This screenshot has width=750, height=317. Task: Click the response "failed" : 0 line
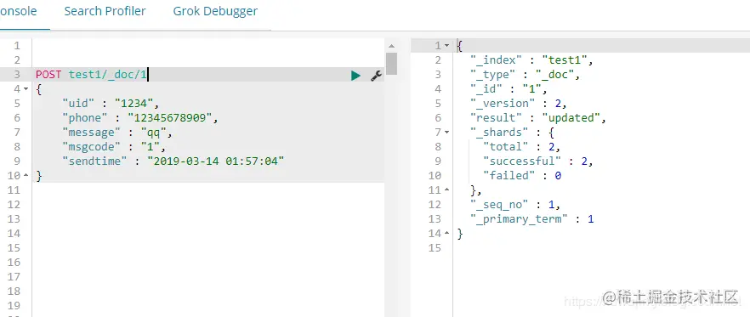(522, 175)
